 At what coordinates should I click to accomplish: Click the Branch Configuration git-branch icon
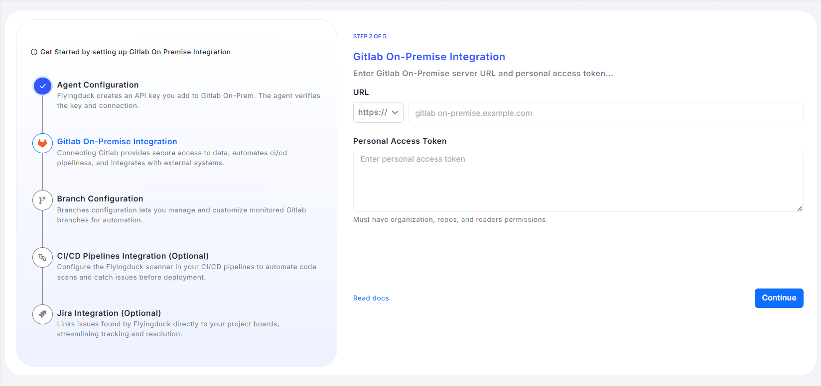coord(42,200)
